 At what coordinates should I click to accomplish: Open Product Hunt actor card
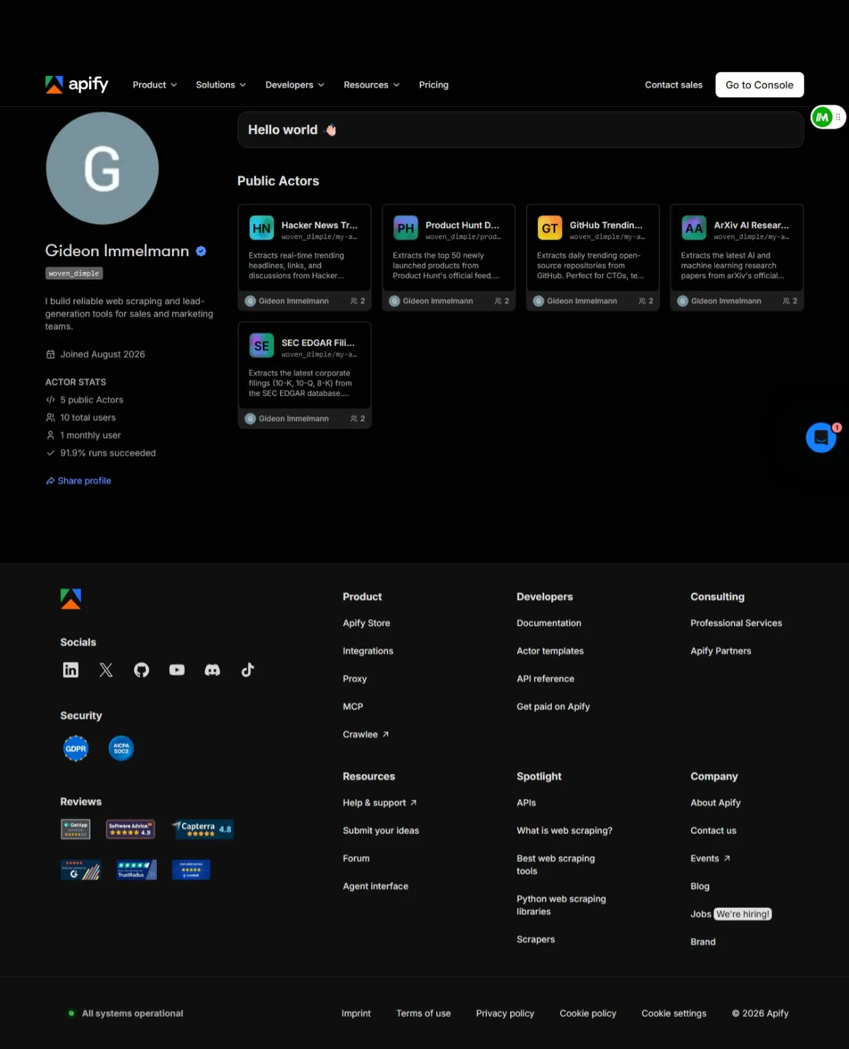(448, 257)
